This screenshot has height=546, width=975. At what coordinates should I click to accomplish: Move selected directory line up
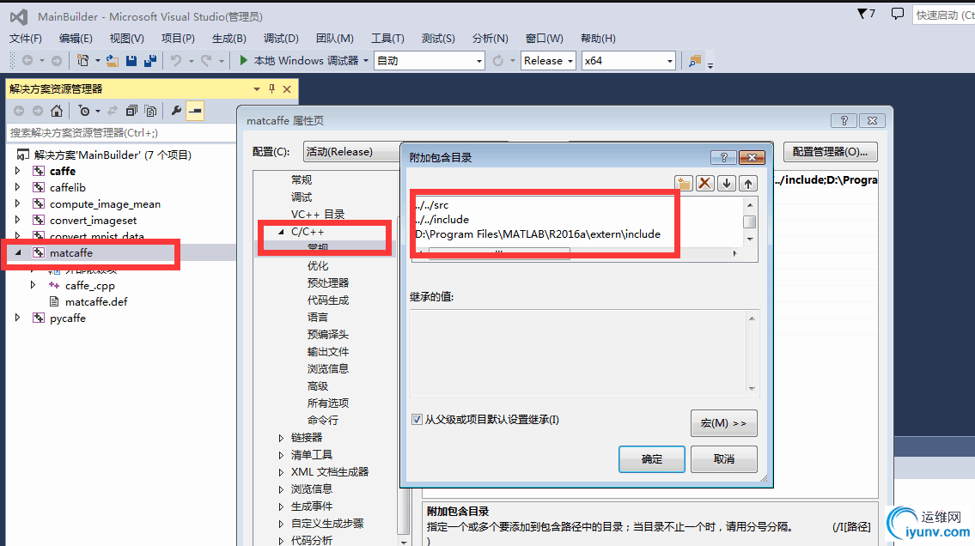click(x=748, y=183)
